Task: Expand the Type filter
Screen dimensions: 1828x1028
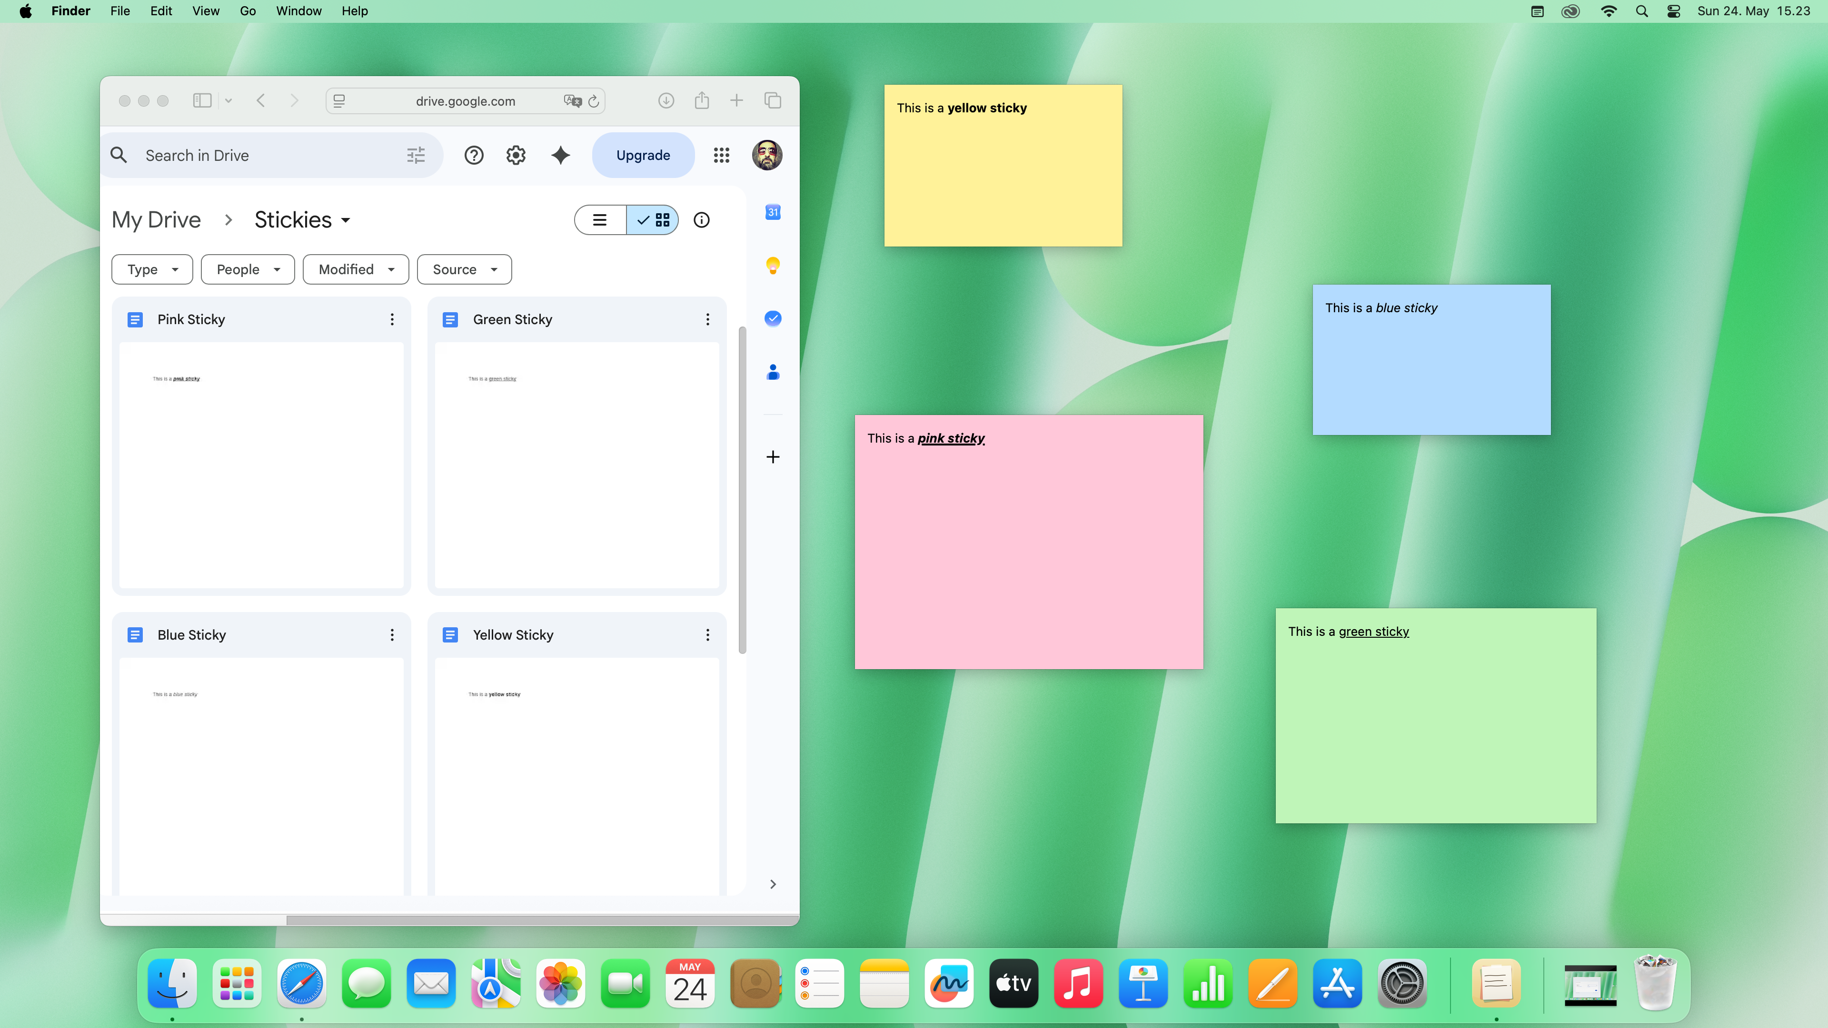Action: [x=152, y=269]
